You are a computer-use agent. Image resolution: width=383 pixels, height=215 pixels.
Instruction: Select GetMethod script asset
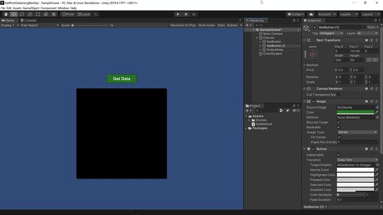pos(264,124)
